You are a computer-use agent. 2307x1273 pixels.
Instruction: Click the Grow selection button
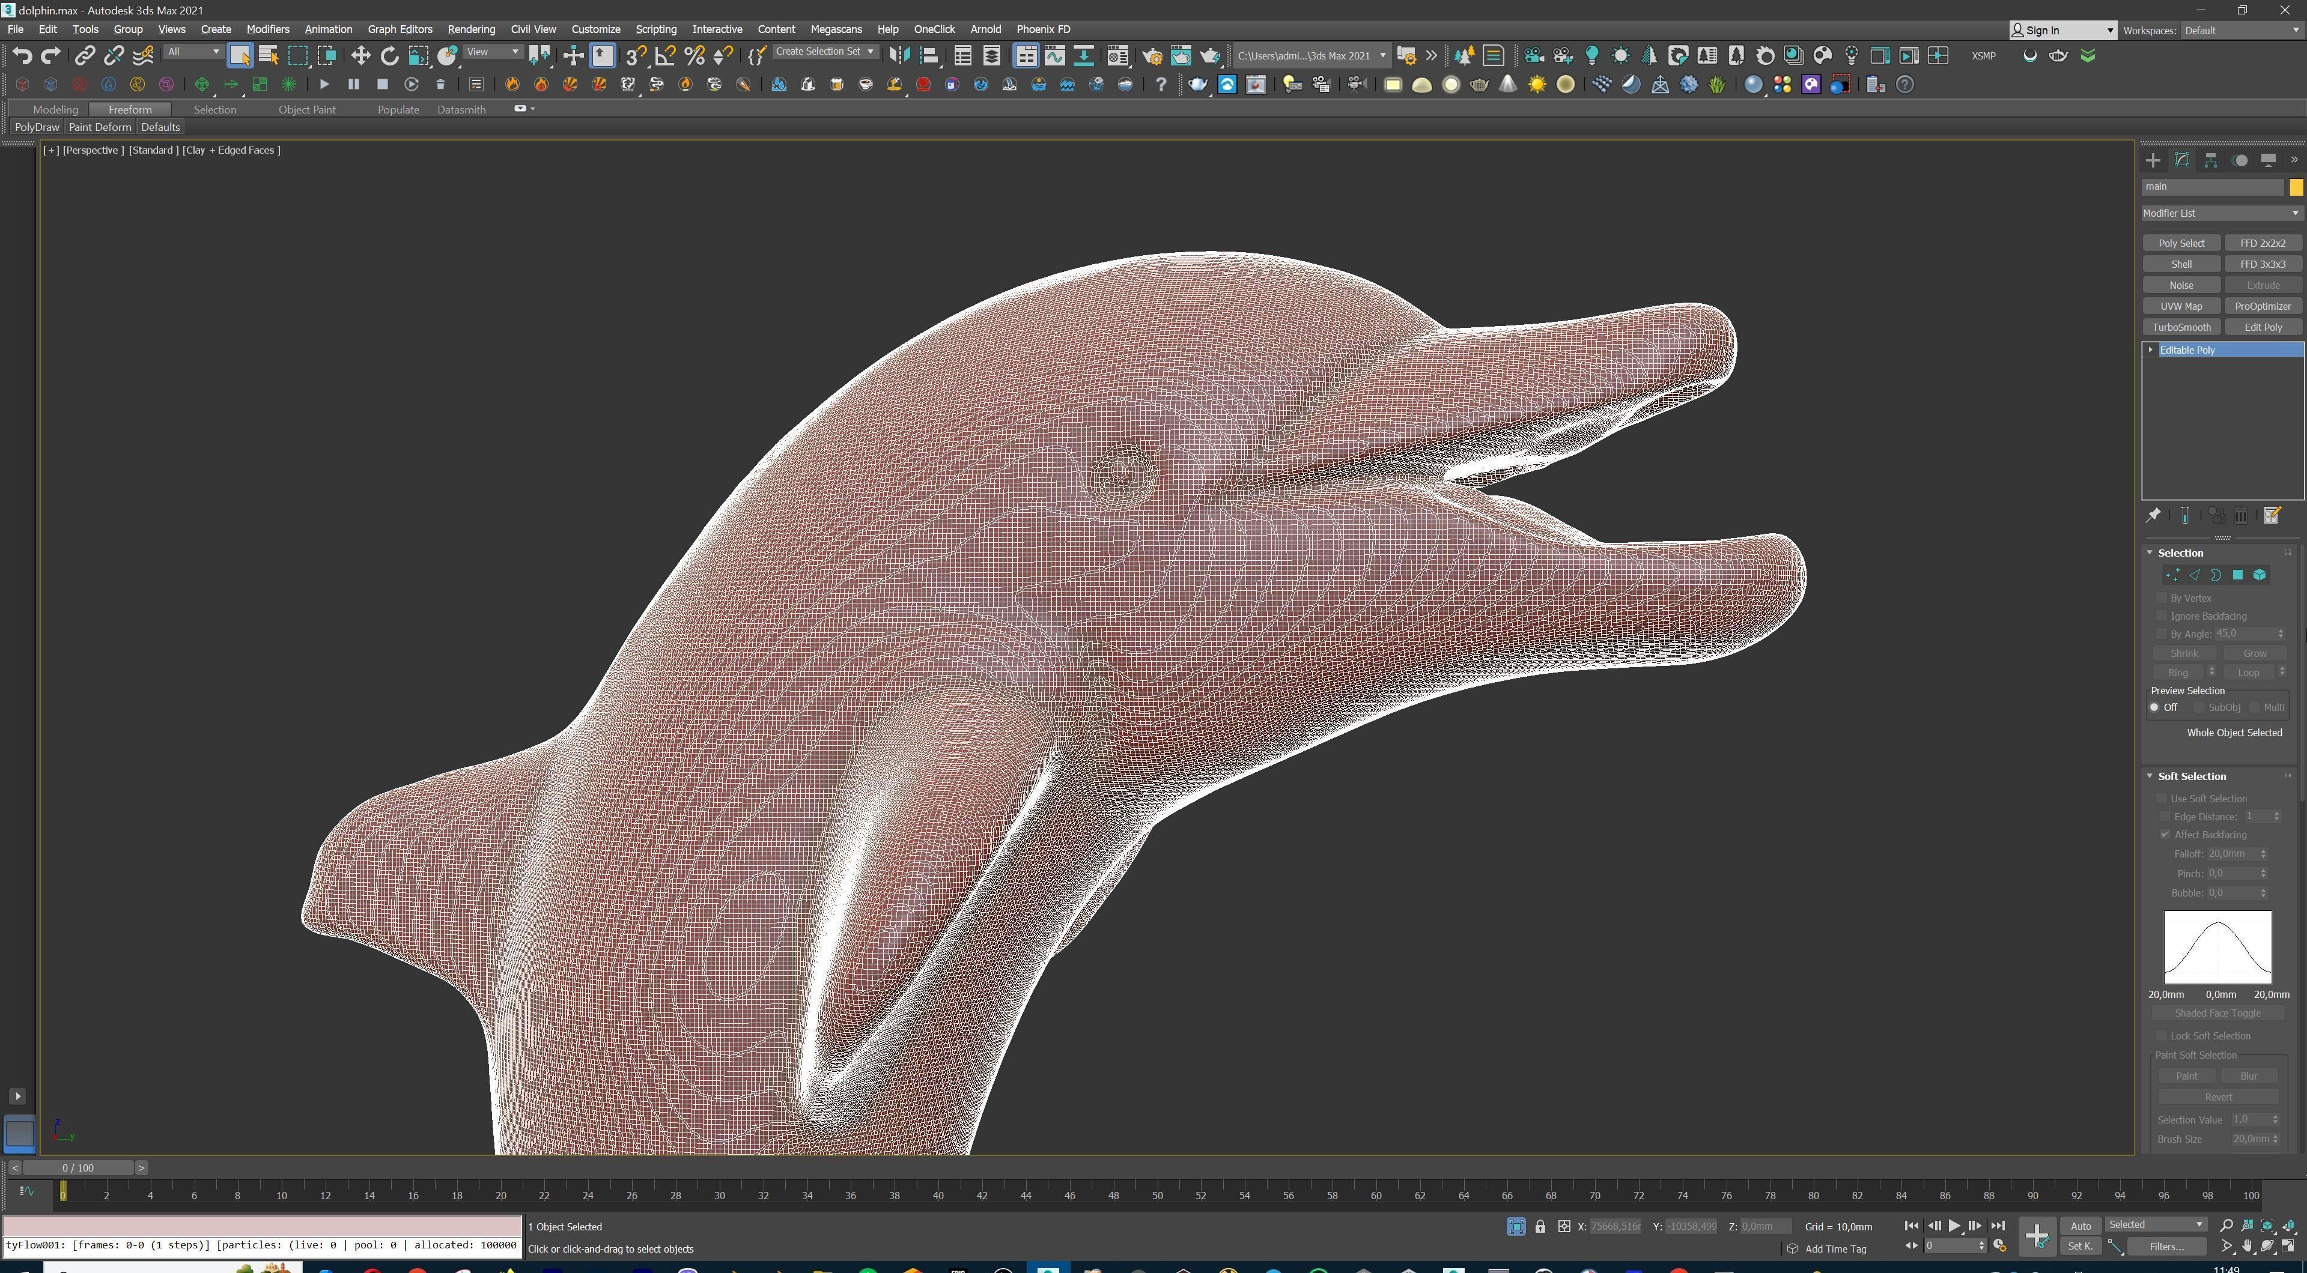pos(2254,653)
